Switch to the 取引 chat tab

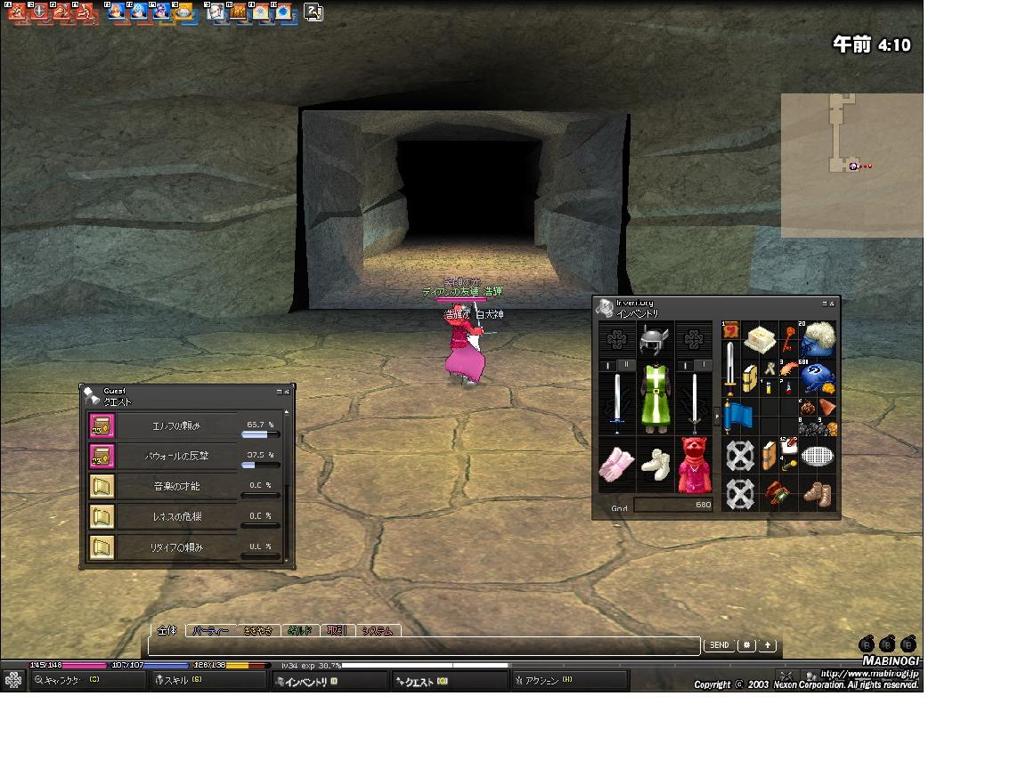pos(337,631)
